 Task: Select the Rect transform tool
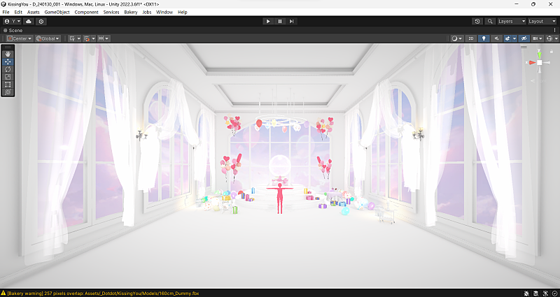8,85
